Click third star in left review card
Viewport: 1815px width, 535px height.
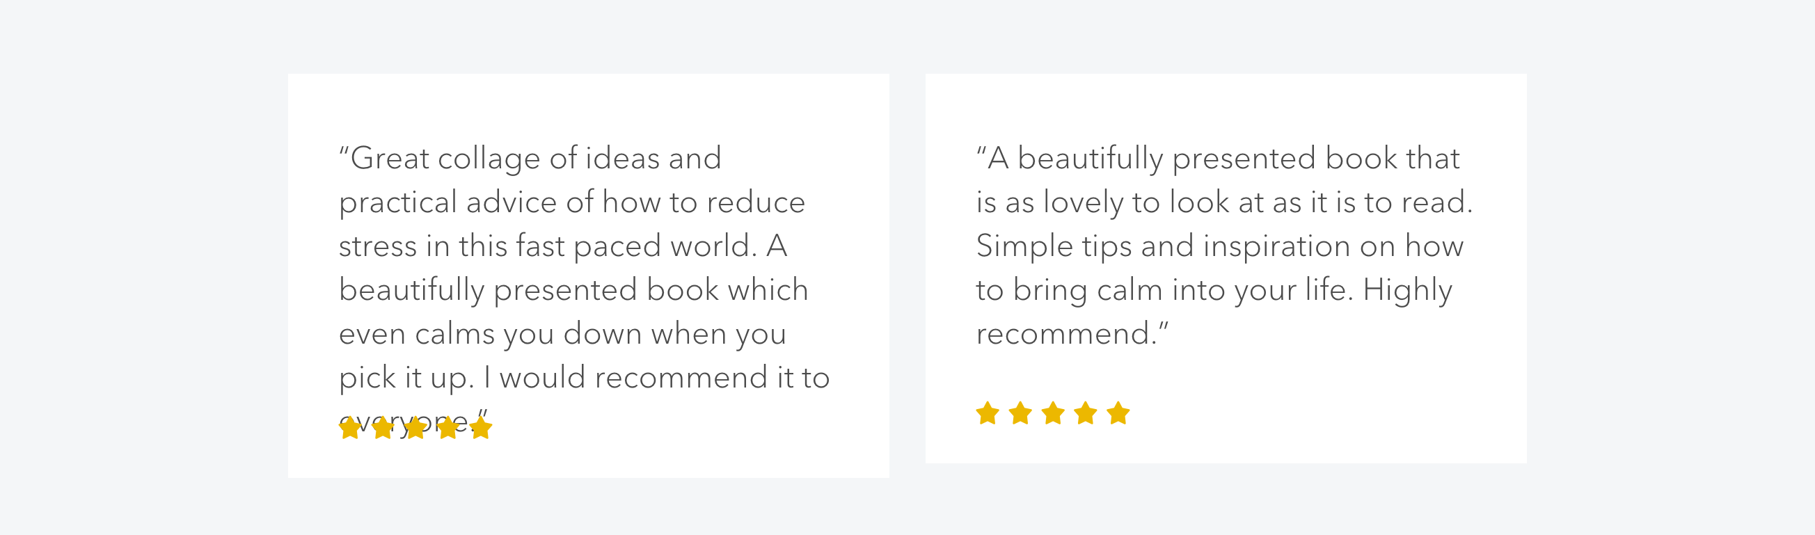click(x=415, y=427)
